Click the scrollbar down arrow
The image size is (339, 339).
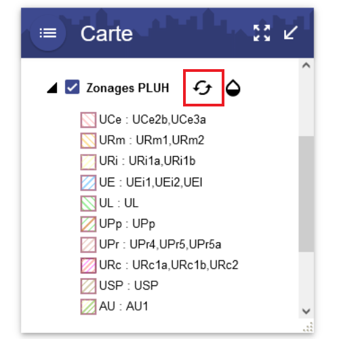pos(306,311)
